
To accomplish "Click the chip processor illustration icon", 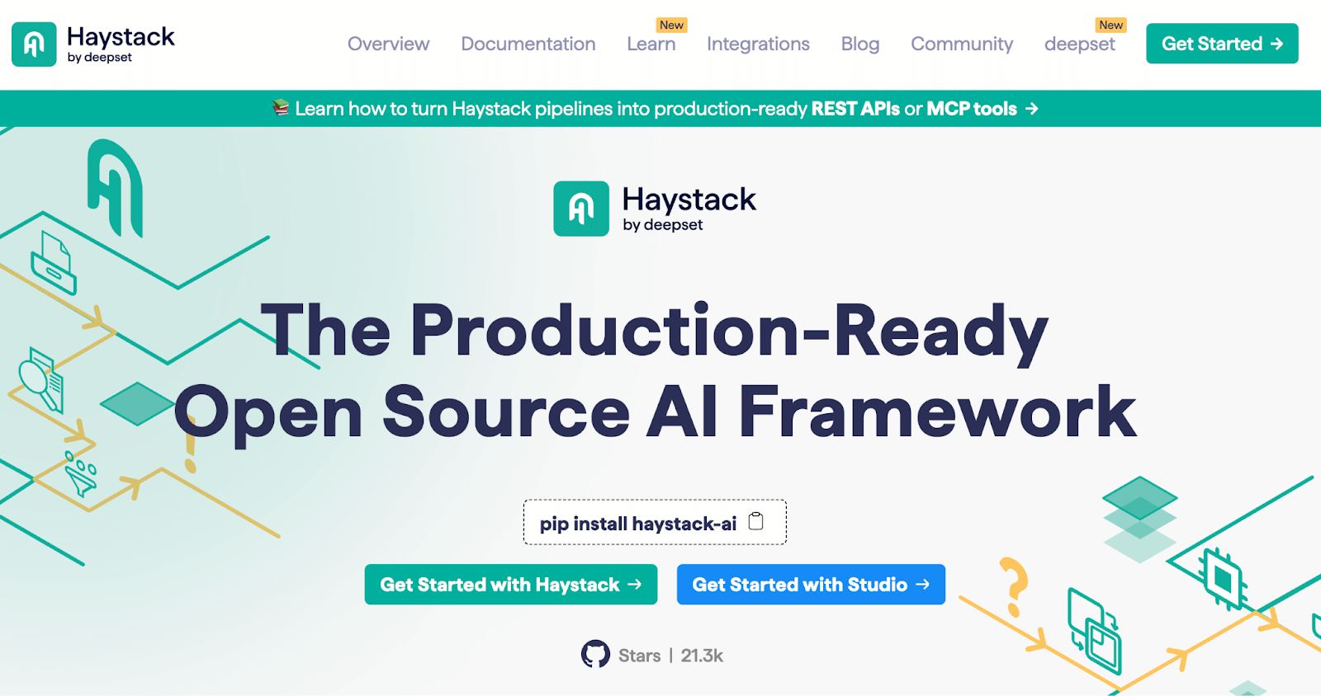I will [x=1222, y=579].
